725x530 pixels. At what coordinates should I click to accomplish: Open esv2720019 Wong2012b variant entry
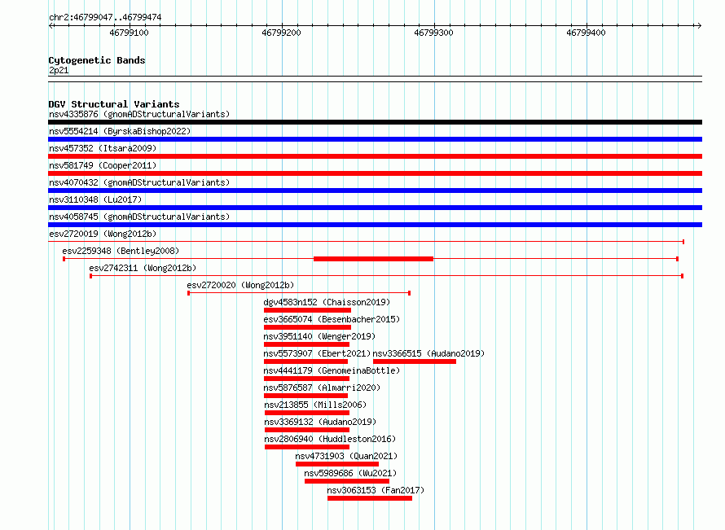tap(103, 234)
